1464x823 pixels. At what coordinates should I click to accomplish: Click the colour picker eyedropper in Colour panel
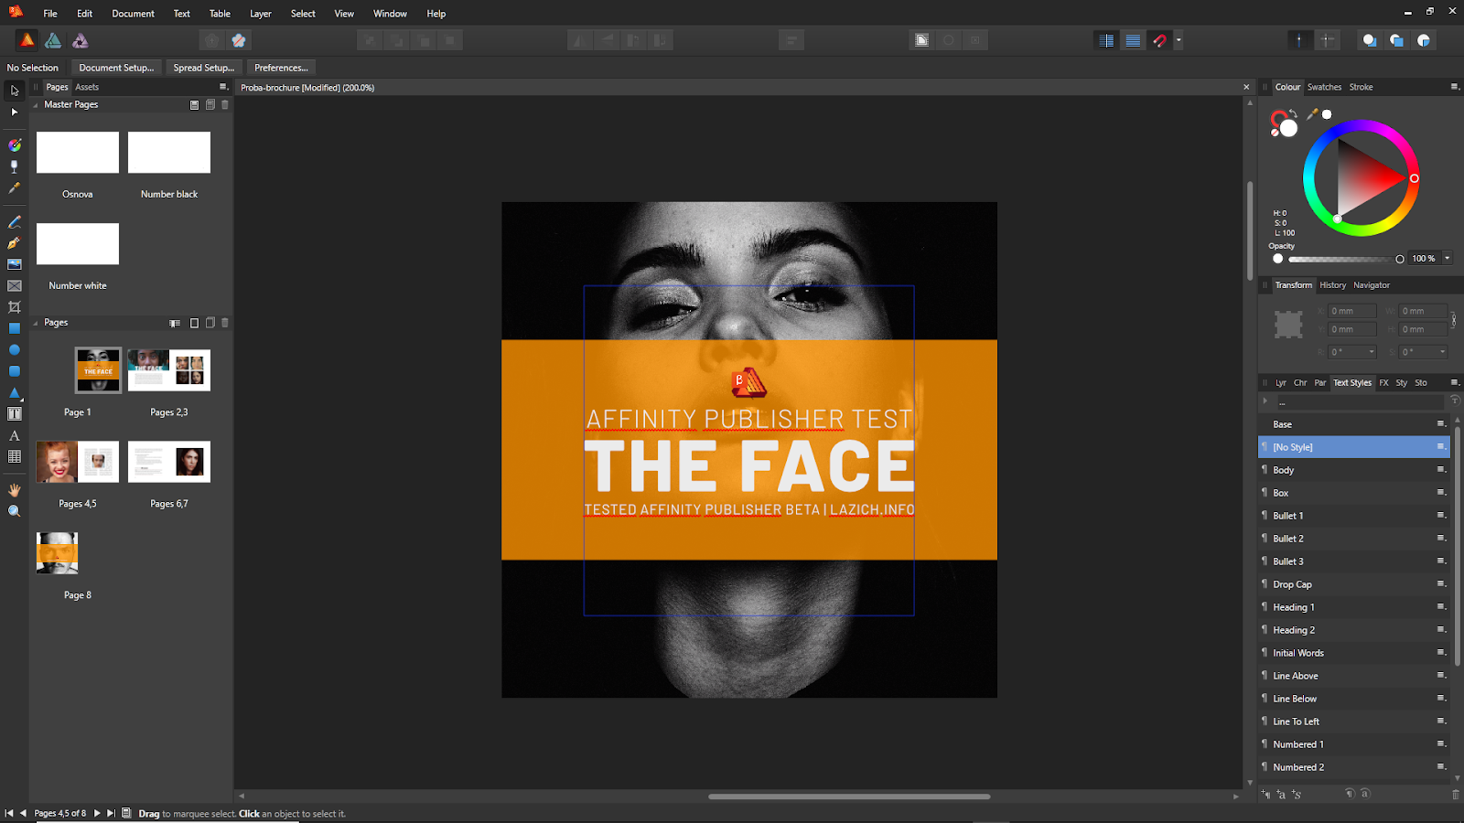pos(1312,114)
